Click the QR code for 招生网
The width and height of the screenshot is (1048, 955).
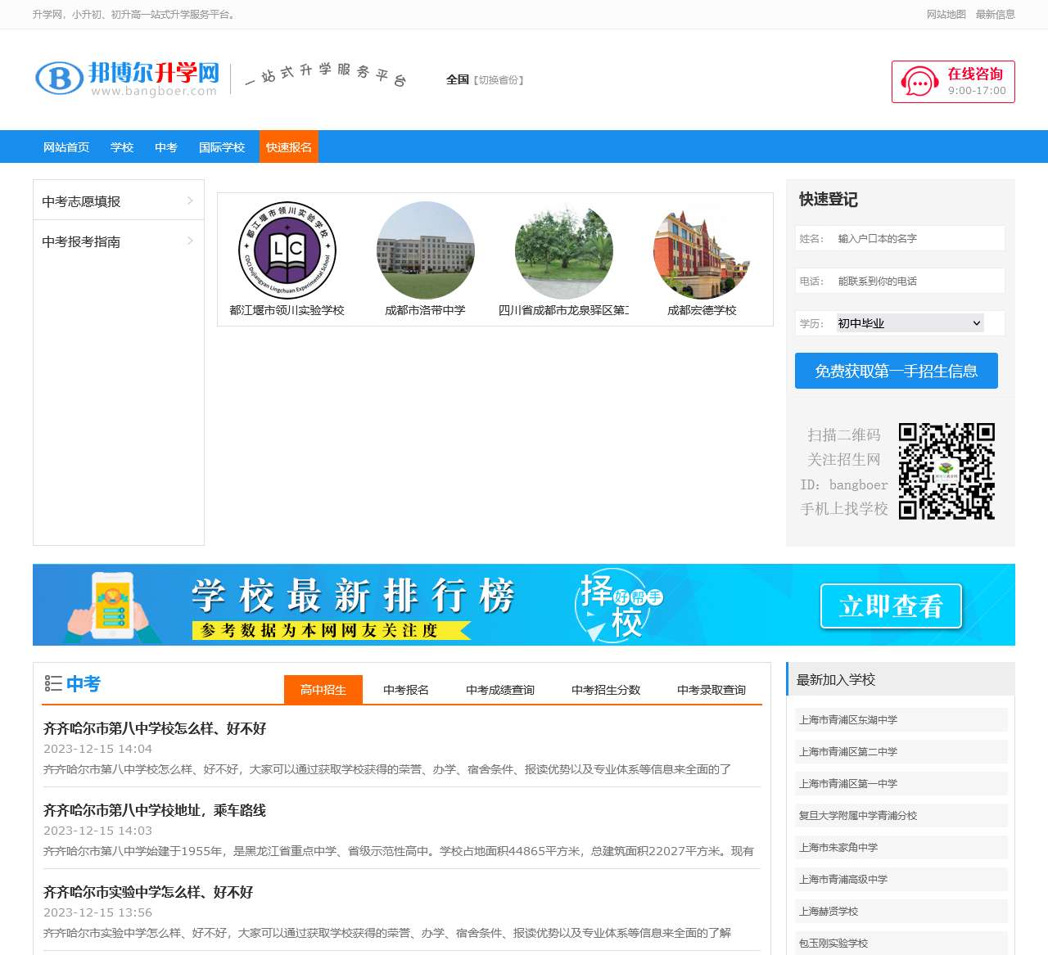(947, 472)
